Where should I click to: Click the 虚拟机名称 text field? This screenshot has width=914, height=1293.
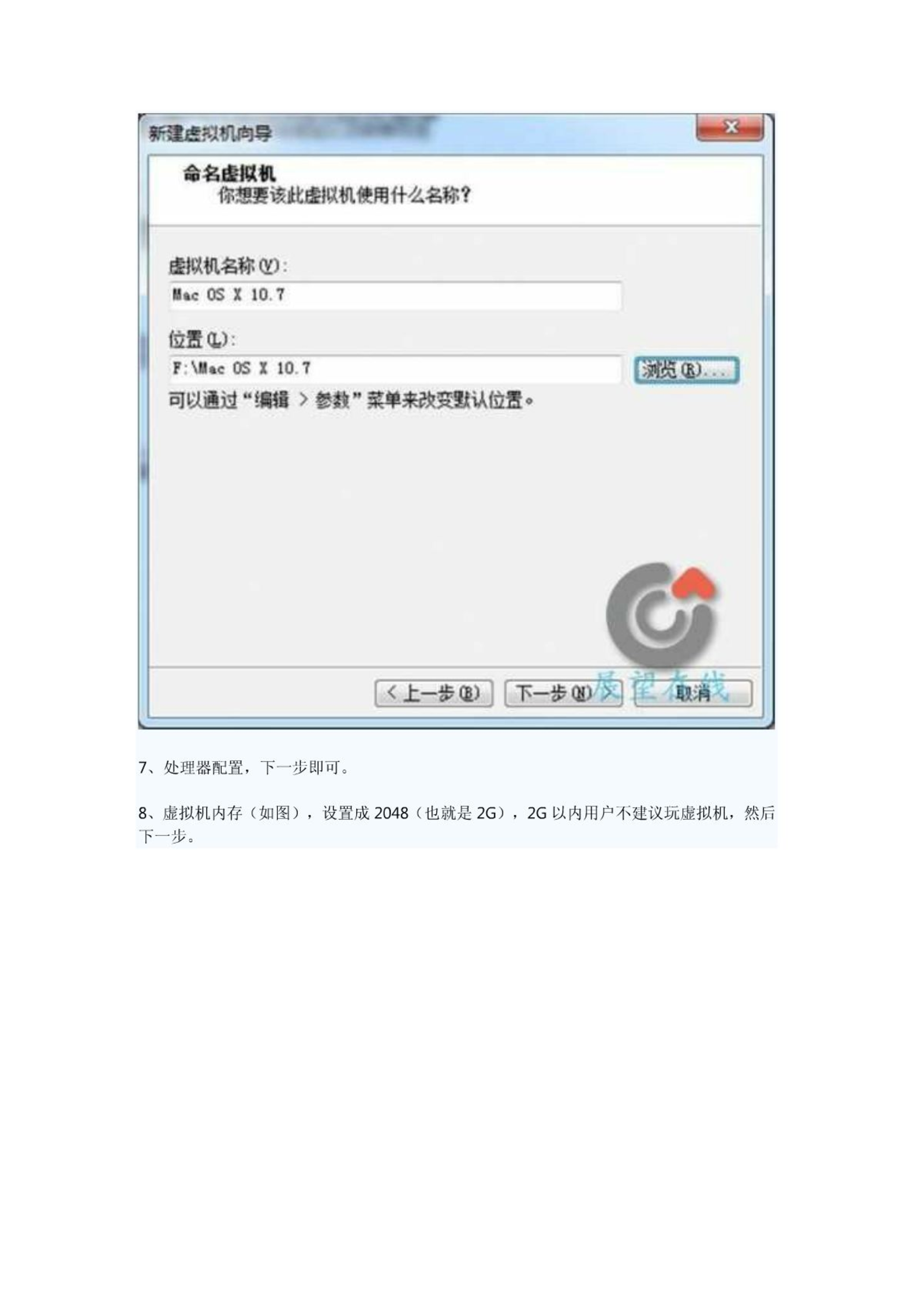(395, 296)
